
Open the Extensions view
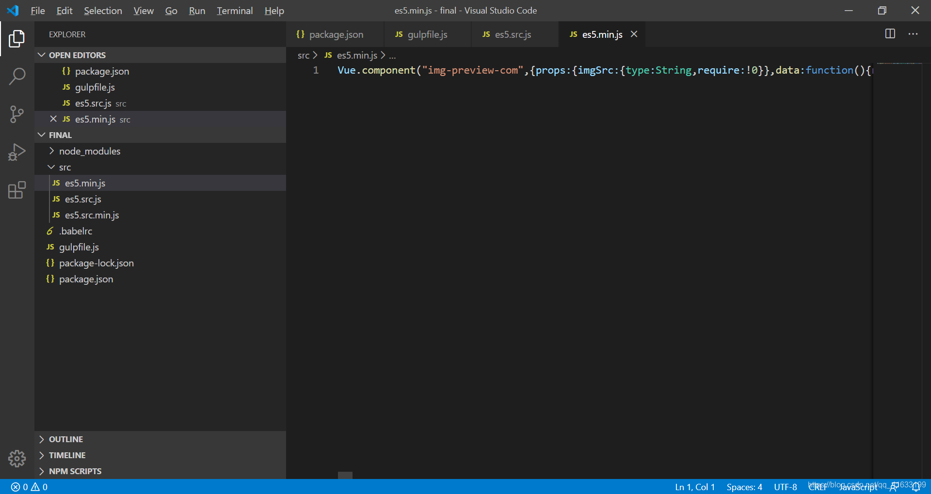pos(17,190)
